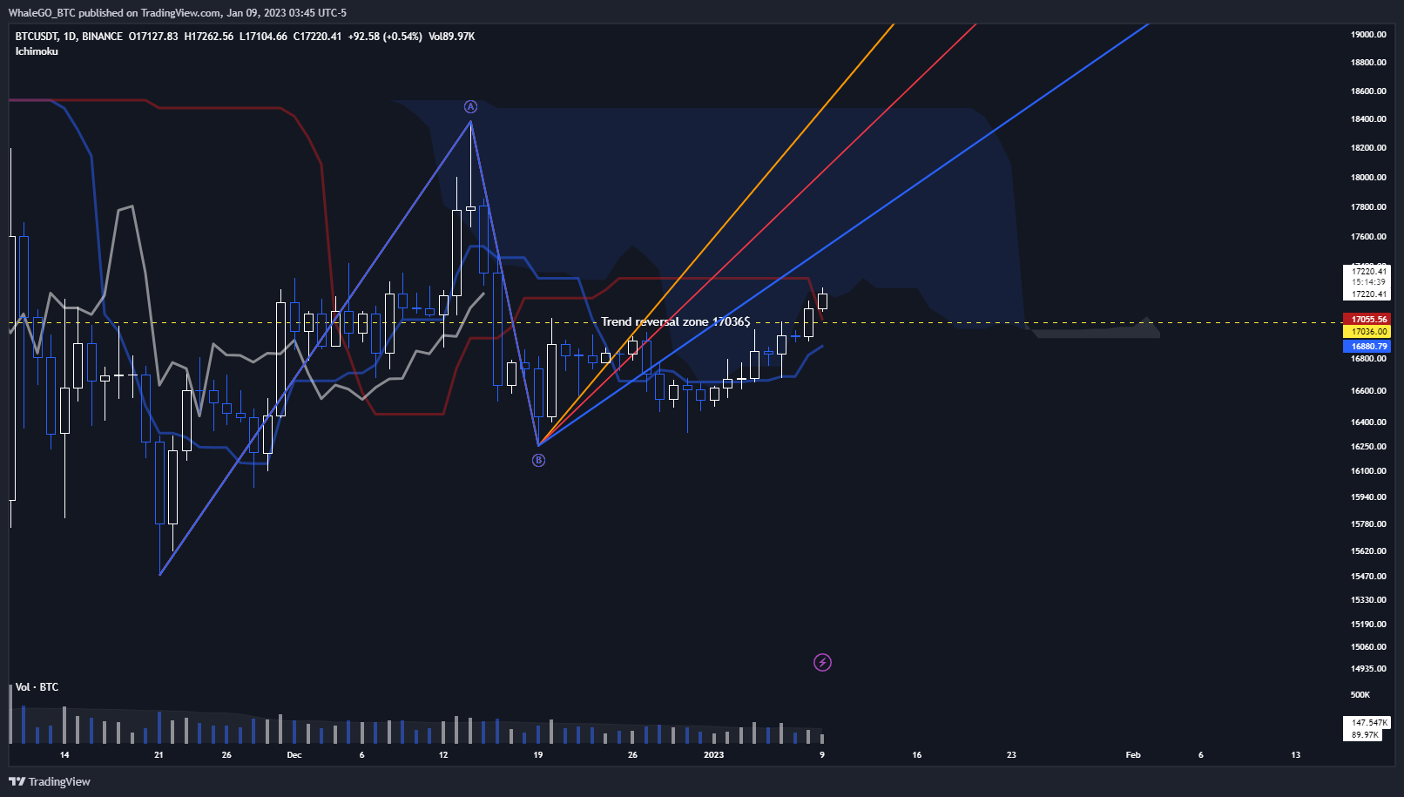This screenshot has height=797, width=1404.
Task: Click the '23' date label on time axis
Action: click(1011, 755)
